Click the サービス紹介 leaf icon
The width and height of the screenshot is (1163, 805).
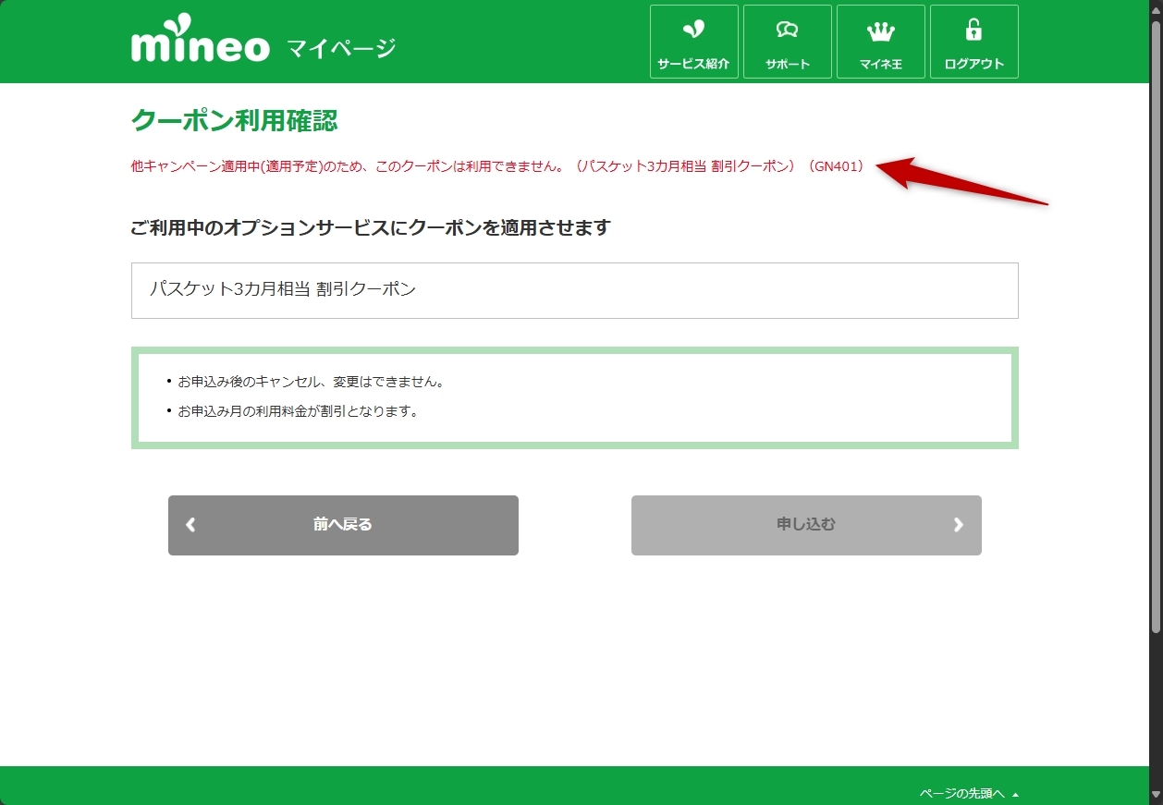[693, 30]
